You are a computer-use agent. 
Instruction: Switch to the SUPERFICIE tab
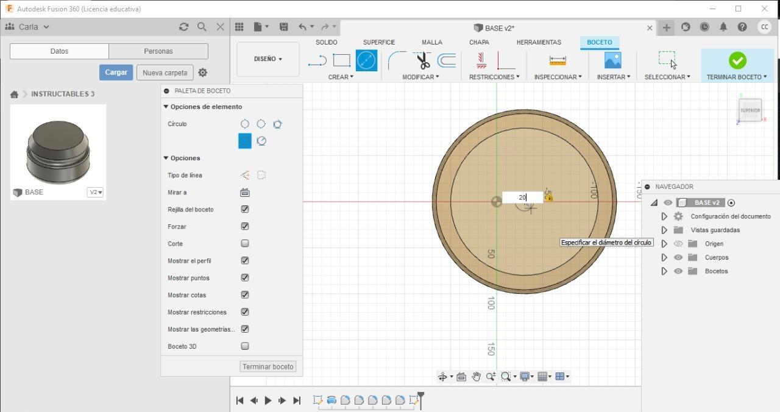[378, 42]
